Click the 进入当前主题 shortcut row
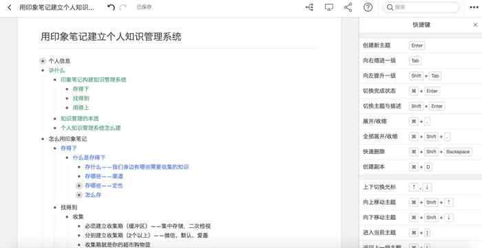Viewport: 482px width, 248px height. click(421, 233)
